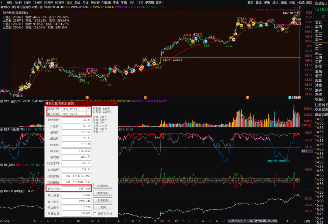Image resolution: width=328 pixels, height=224 pixels.
Task: Switch to the 分时 chart
Action: pyautogui.click(x=9, y=2)
